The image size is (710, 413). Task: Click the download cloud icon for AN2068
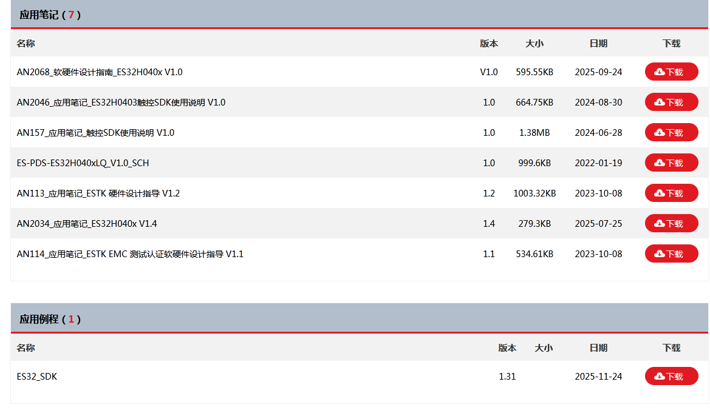point(658,71)
